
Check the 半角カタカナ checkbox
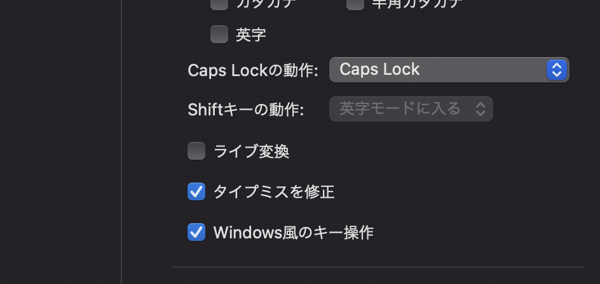point(355,3)
